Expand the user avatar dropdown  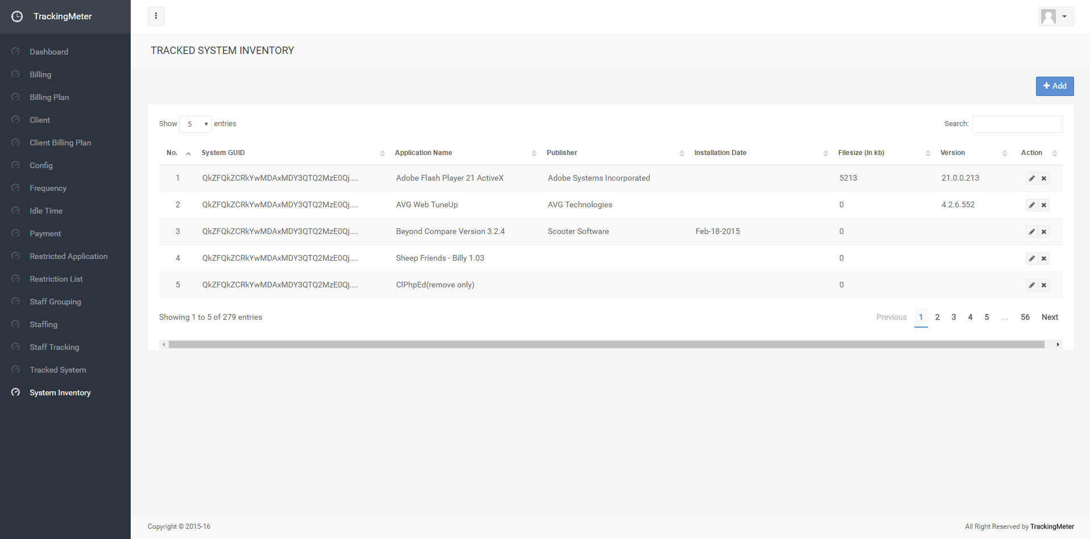(x=1055, y=16)
